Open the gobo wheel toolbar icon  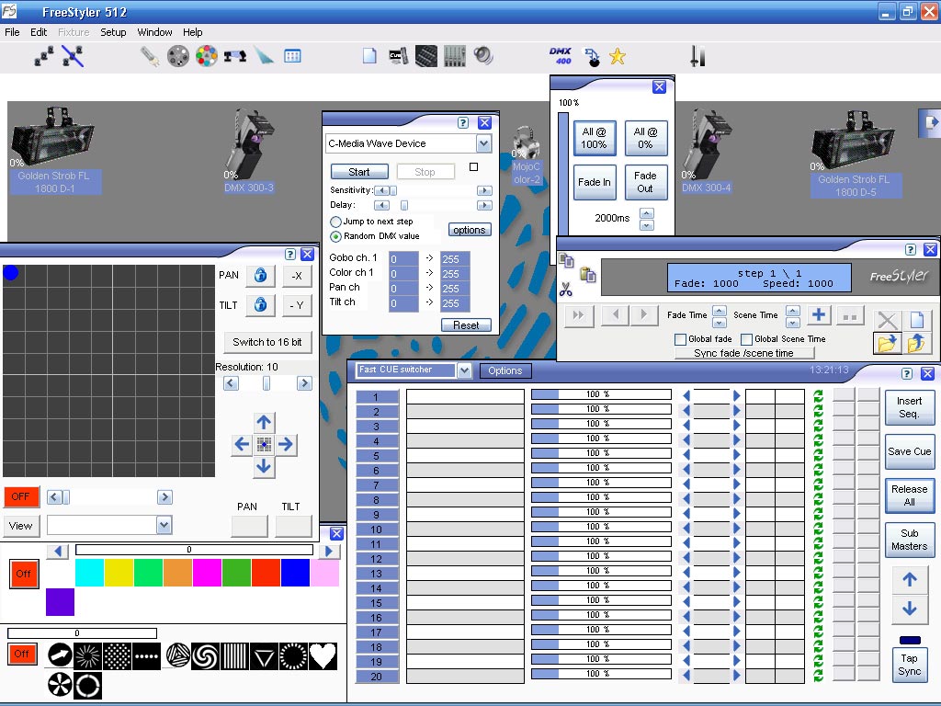coord(177,56)
